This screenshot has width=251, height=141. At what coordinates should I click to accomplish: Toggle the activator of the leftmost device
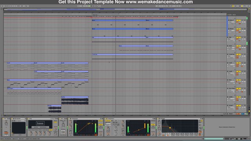click(4, 119)
